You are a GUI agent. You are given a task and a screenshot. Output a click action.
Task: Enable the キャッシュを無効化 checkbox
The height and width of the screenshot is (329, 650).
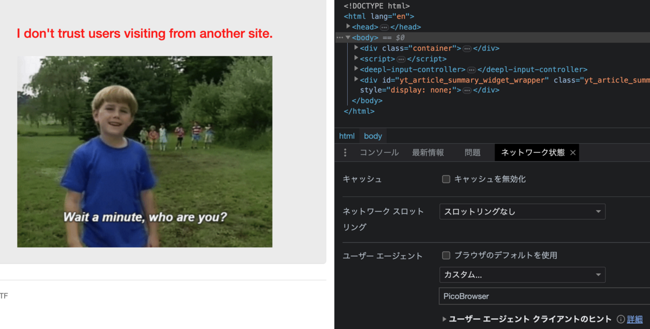446,179
